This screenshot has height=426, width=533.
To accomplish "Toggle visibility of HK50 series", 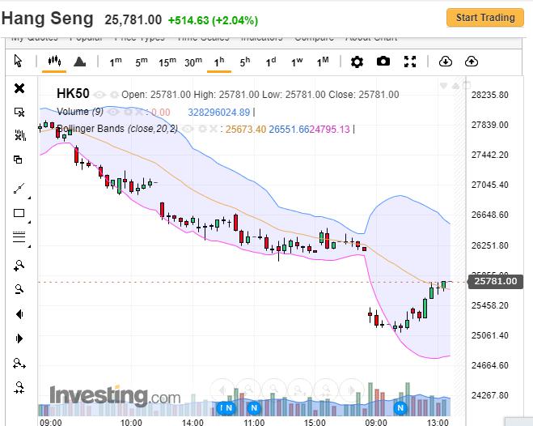I will (100, 95).
